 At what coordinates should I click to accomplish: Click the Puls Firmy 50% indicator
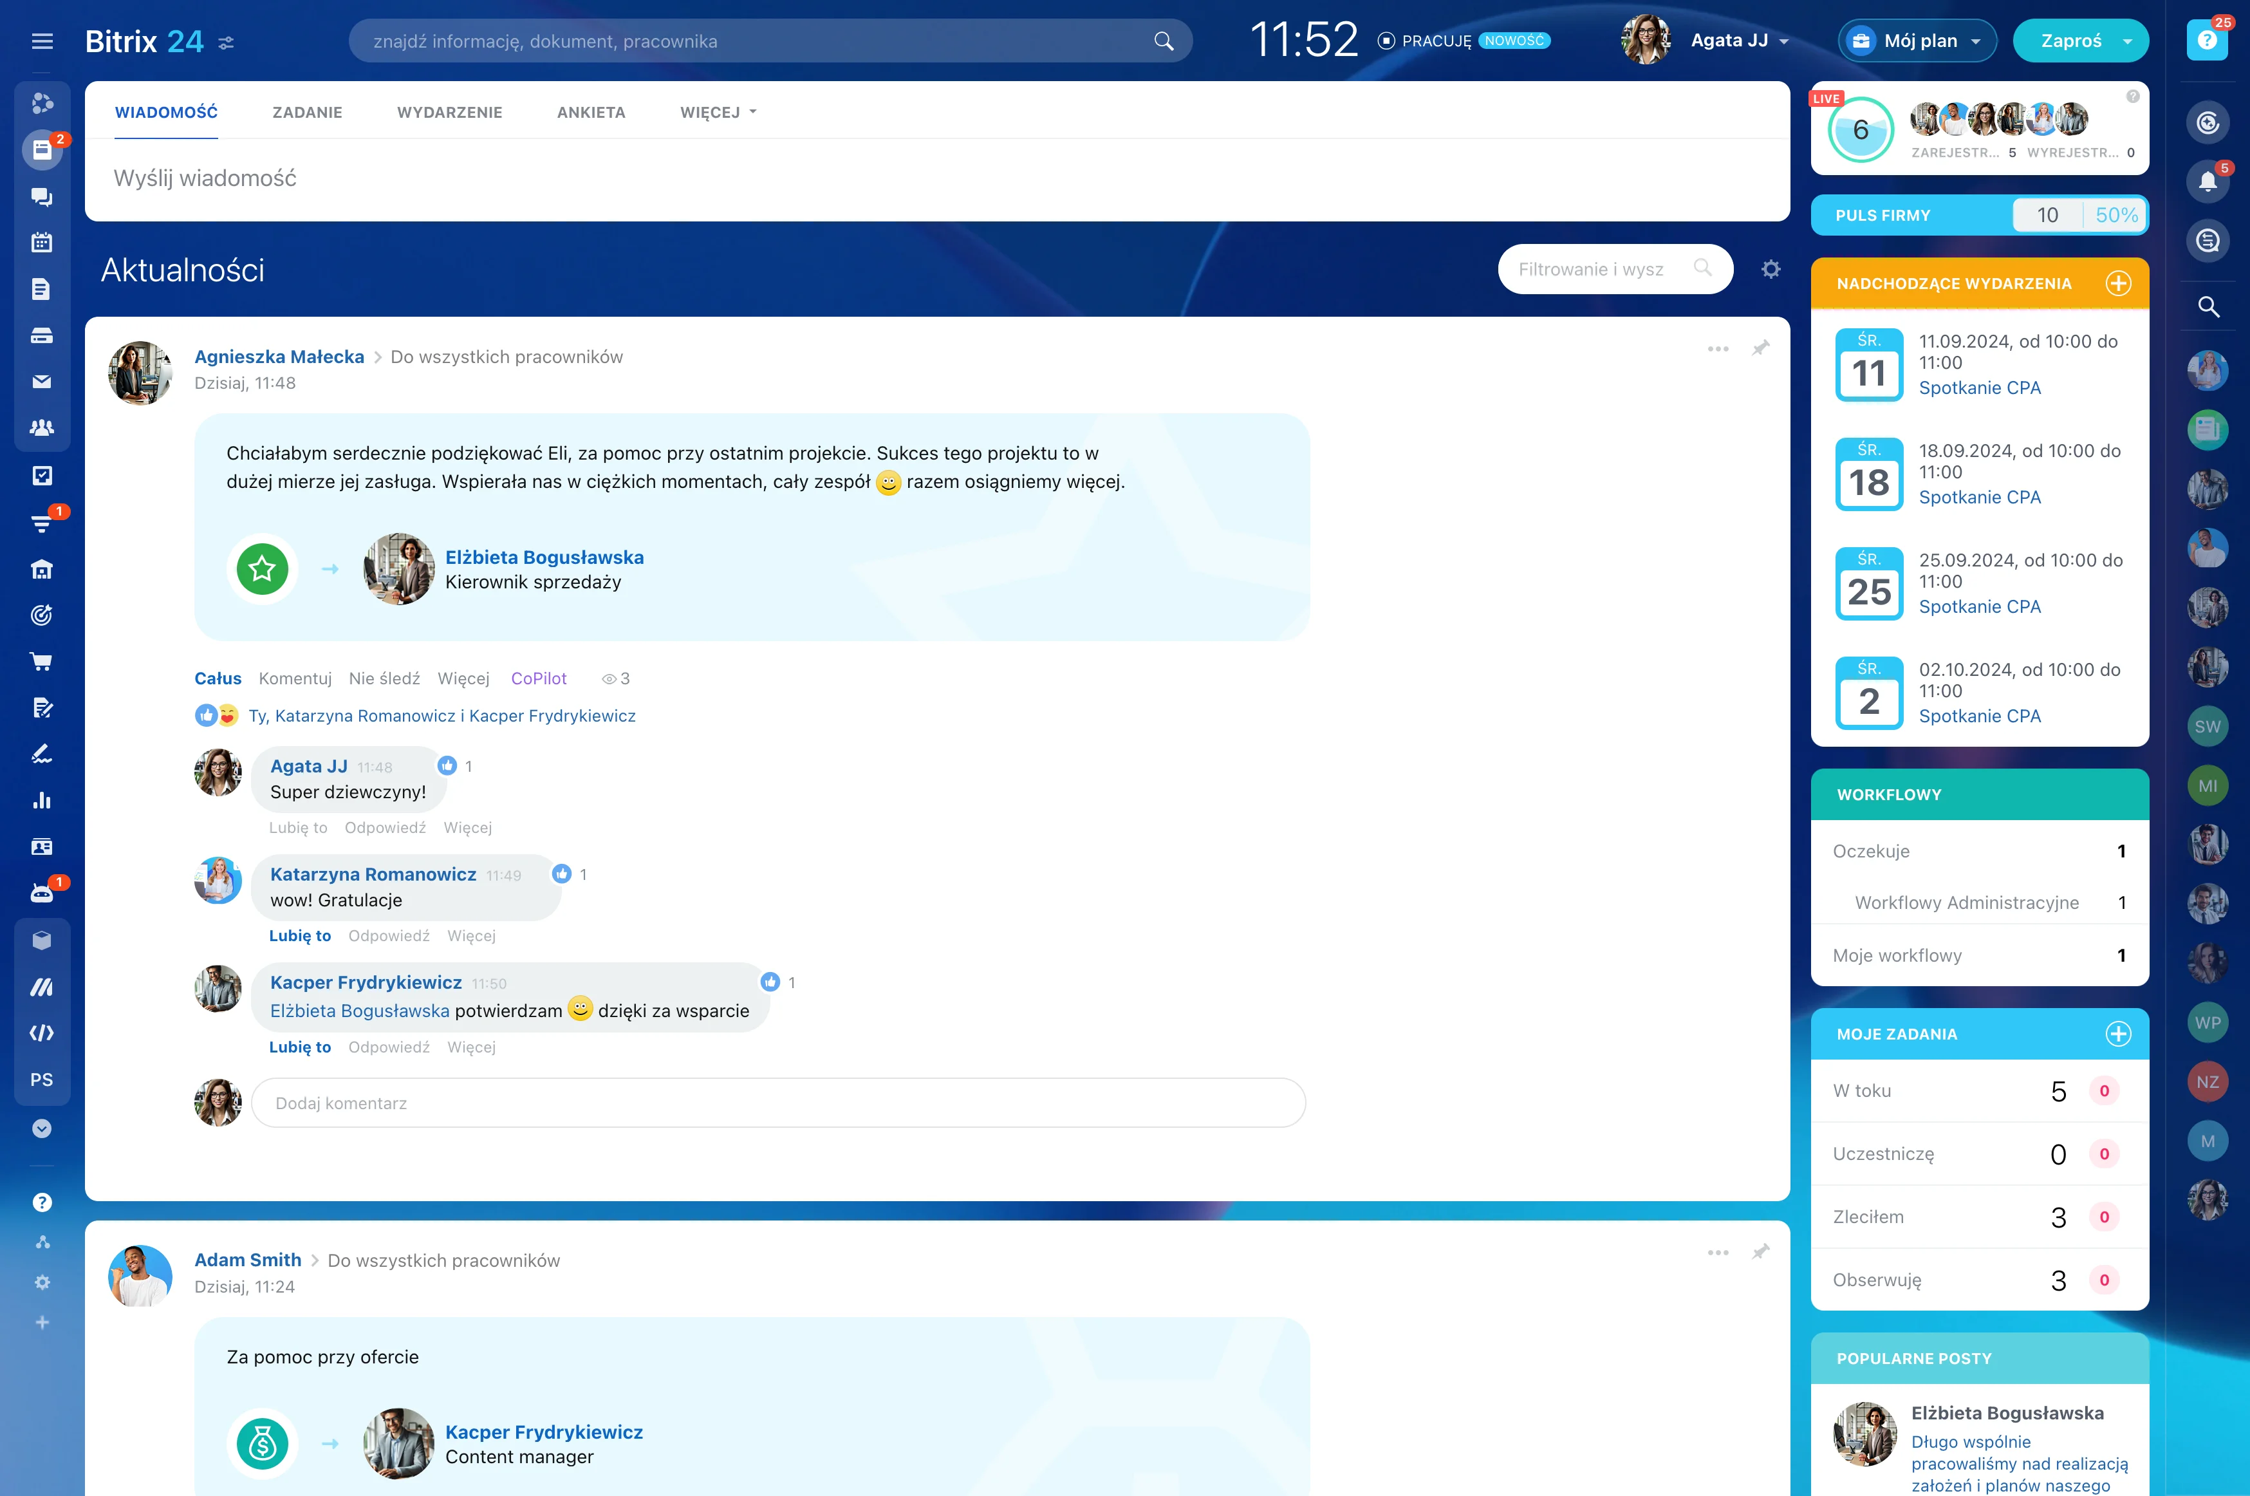2115,216
